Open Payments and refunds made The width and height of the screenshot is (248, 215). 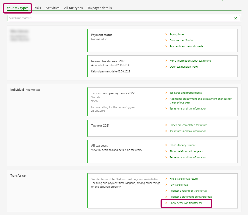(186, 46)
